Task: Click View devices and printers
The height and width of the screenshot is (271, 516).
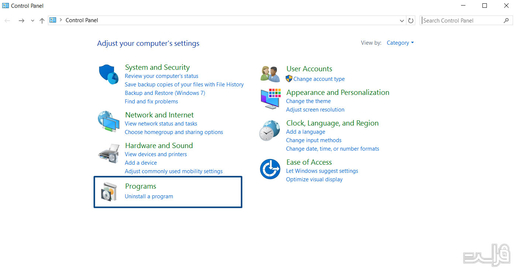Action: [156, 154]
